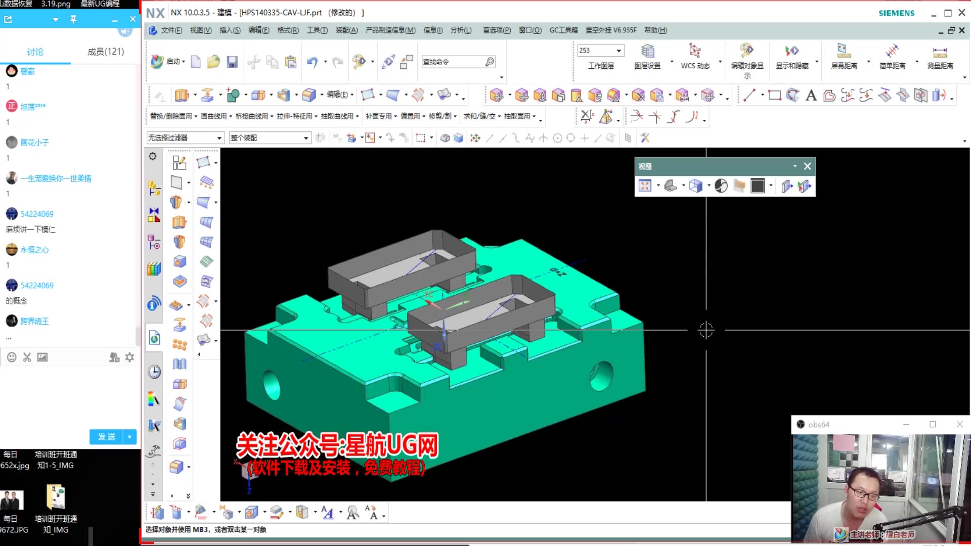The image size is (971, 546).
Task: Toggle the black background color swatch
Action: click(758, 186)
